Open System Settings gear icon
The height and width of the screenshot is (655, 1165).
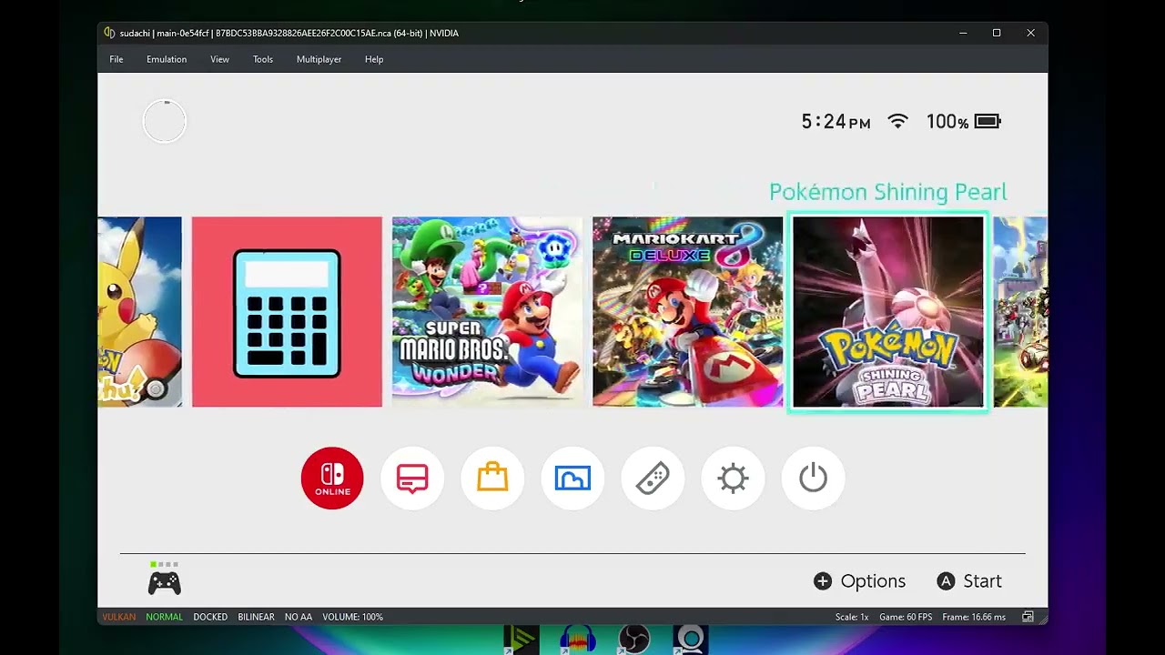[733, 478]
